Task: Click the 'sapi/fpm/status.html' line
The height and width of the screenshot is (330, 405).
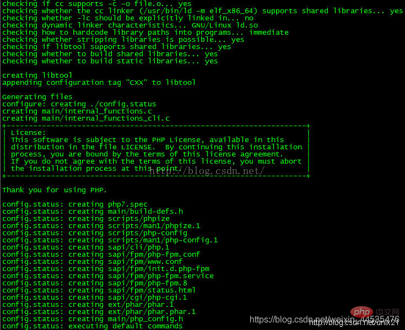Action: 99,290
